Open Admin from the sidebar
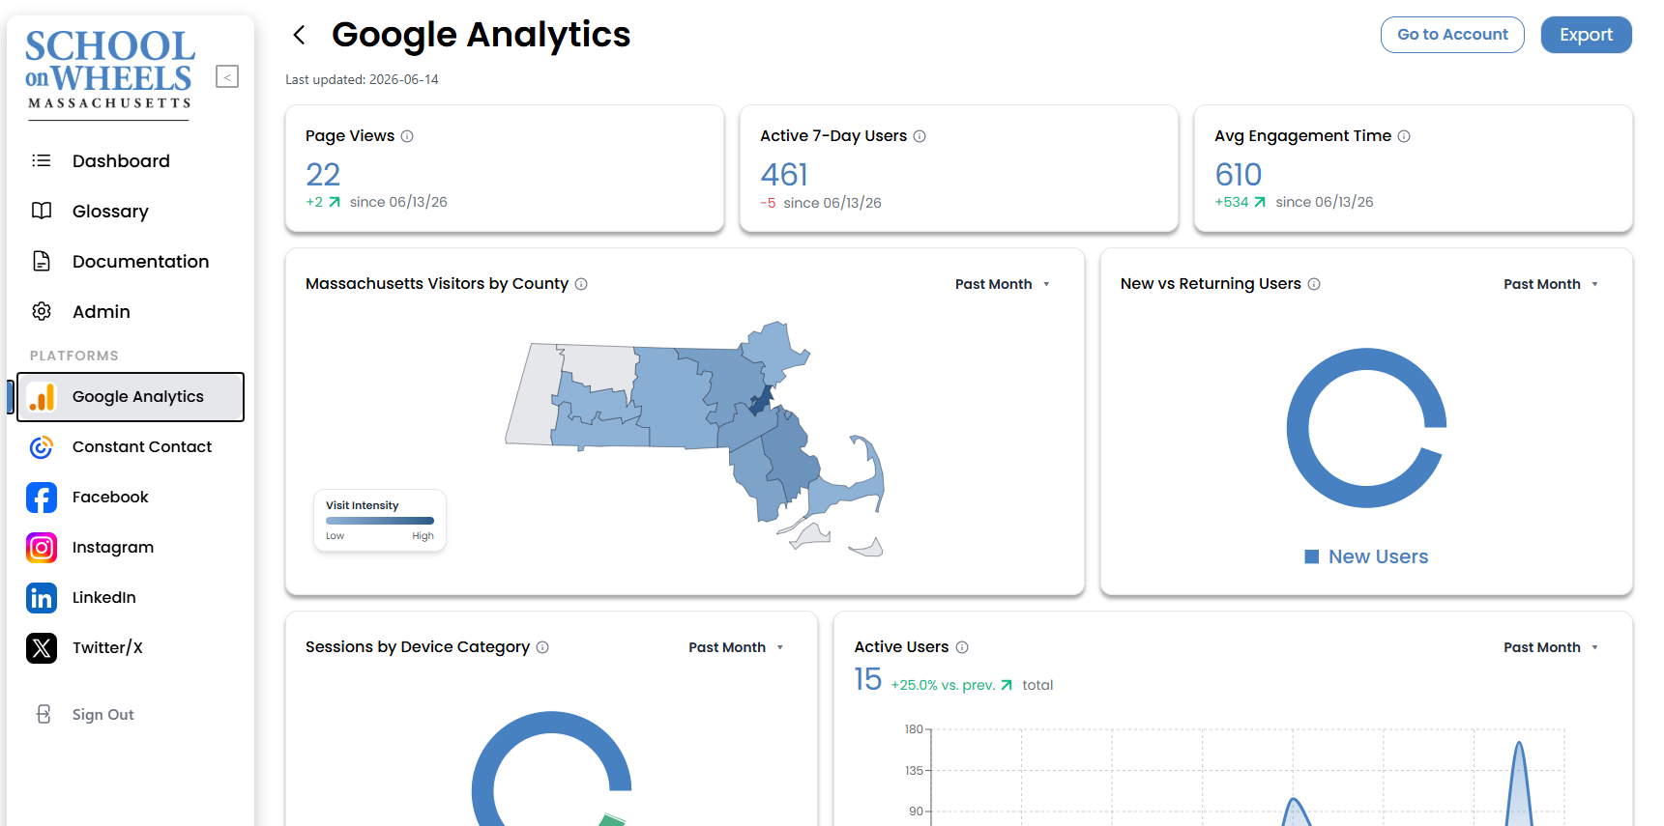This screenshot has width=1664, height=826. tap(130, 311)
